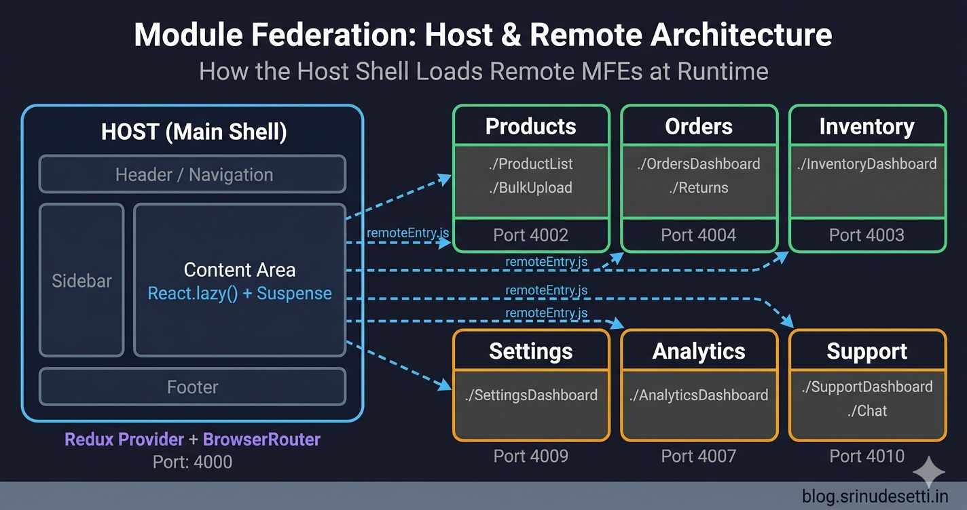Click the 'Inventory' remote heading
The image size is (967, 510).
click(867, 127)
